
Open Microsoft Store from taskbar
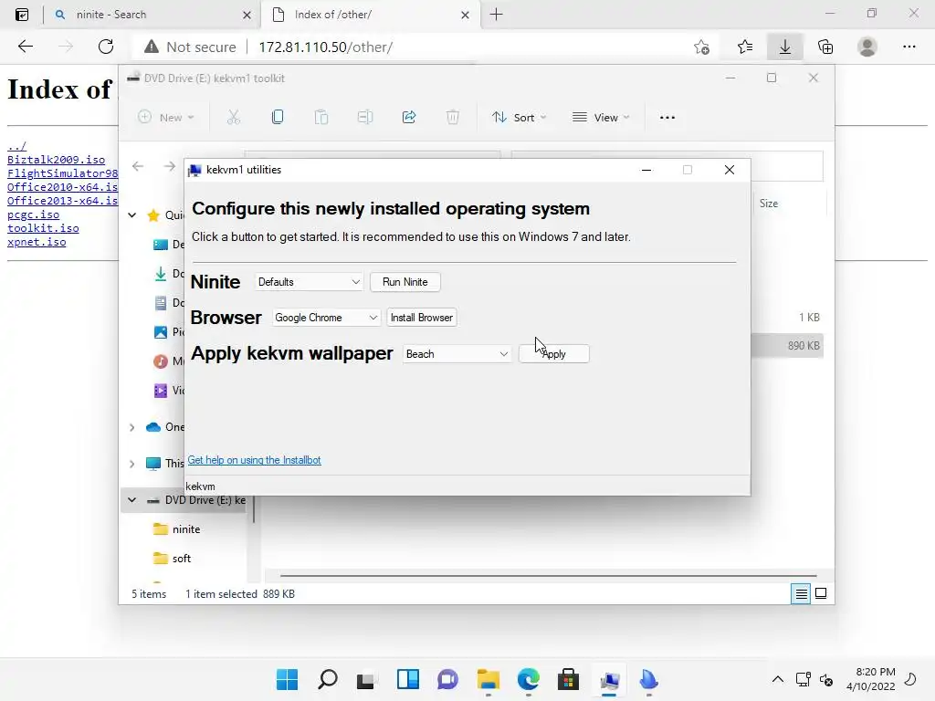pyautogui.click(x=568, y=679)
